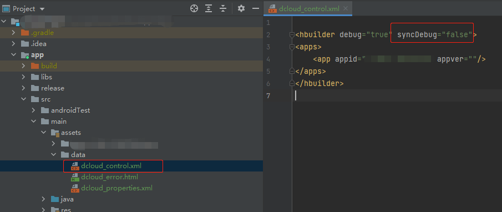
Task: Expand the .idea folder
Action: (13, 43)
